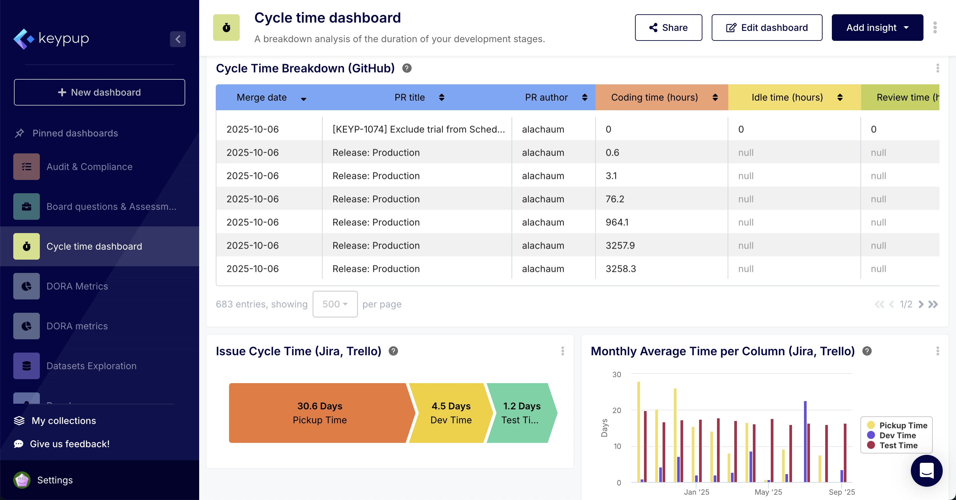Click help icon for Monthly Average Time
956x500 pixels.
tap(867, 351)
